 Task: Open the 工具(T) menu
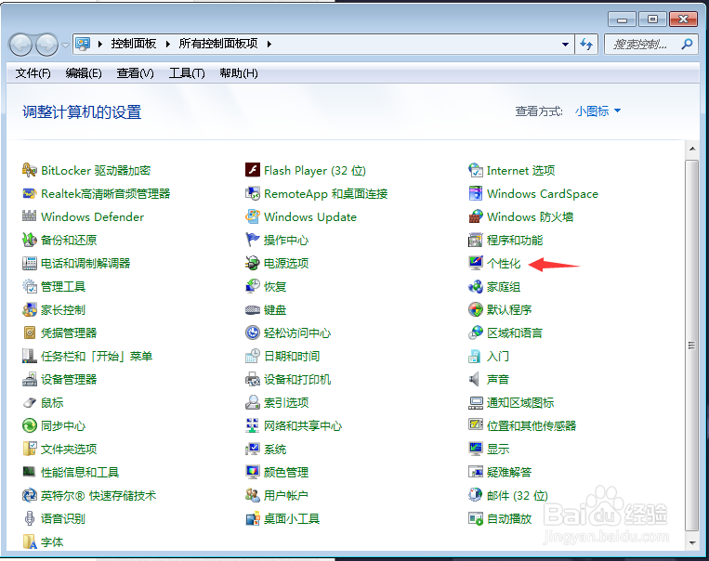(187, 73)
